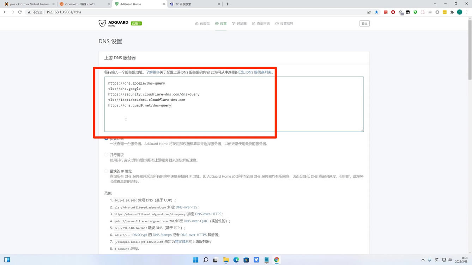This screenshot has width=472, height=265.
Task: Close the AdGuard Home browser tab
Action: tap(164, 4)
